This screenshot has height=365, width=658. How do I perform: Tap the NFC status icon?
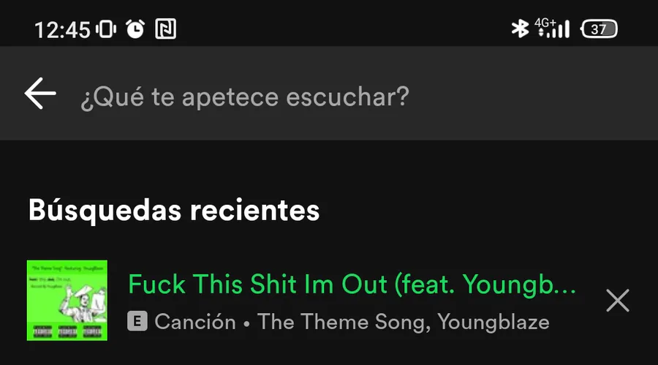(165, 29)
